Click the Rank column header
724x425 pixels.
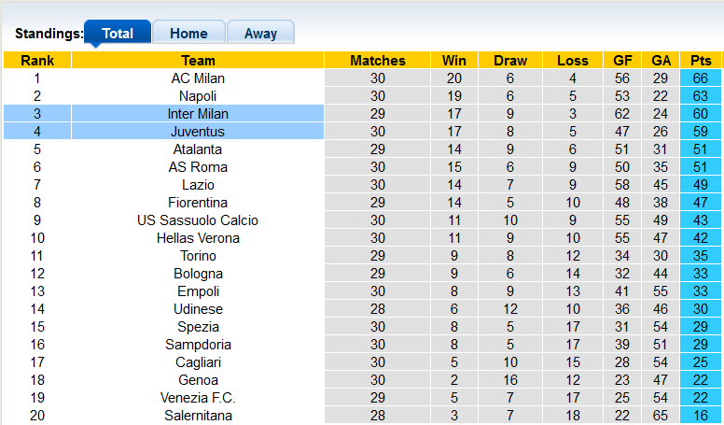(37, 61)
